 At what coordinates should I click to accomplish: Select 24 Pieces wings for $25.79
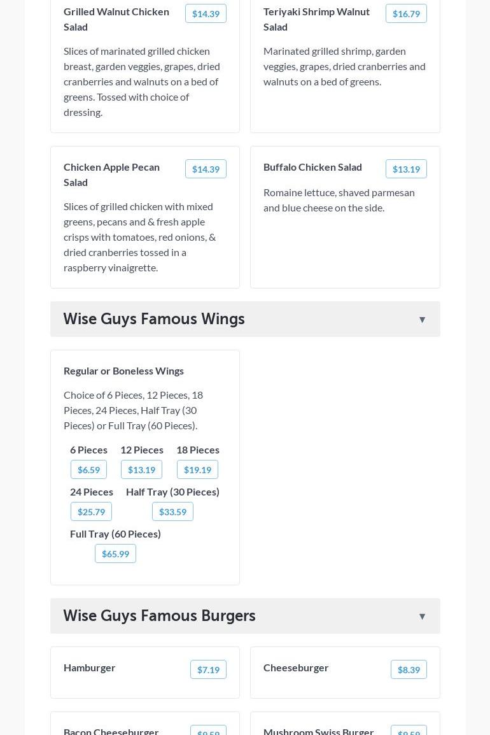coord(91,511)
